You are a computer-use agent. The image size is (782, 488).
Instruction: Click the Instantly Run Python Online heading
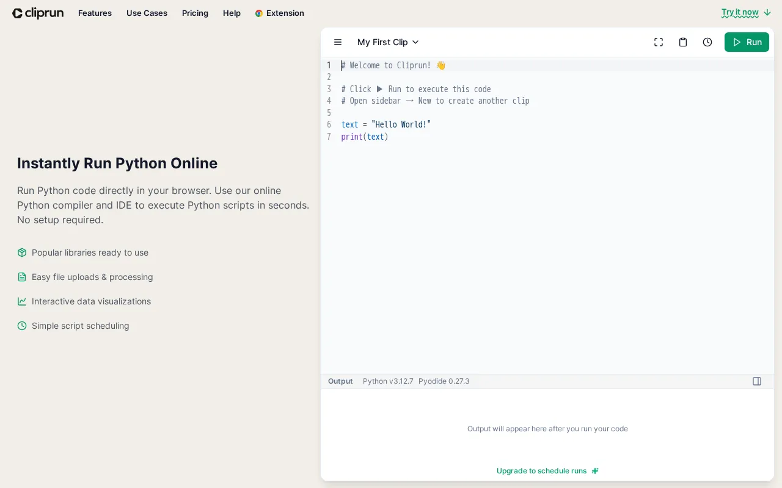[117, 163]
